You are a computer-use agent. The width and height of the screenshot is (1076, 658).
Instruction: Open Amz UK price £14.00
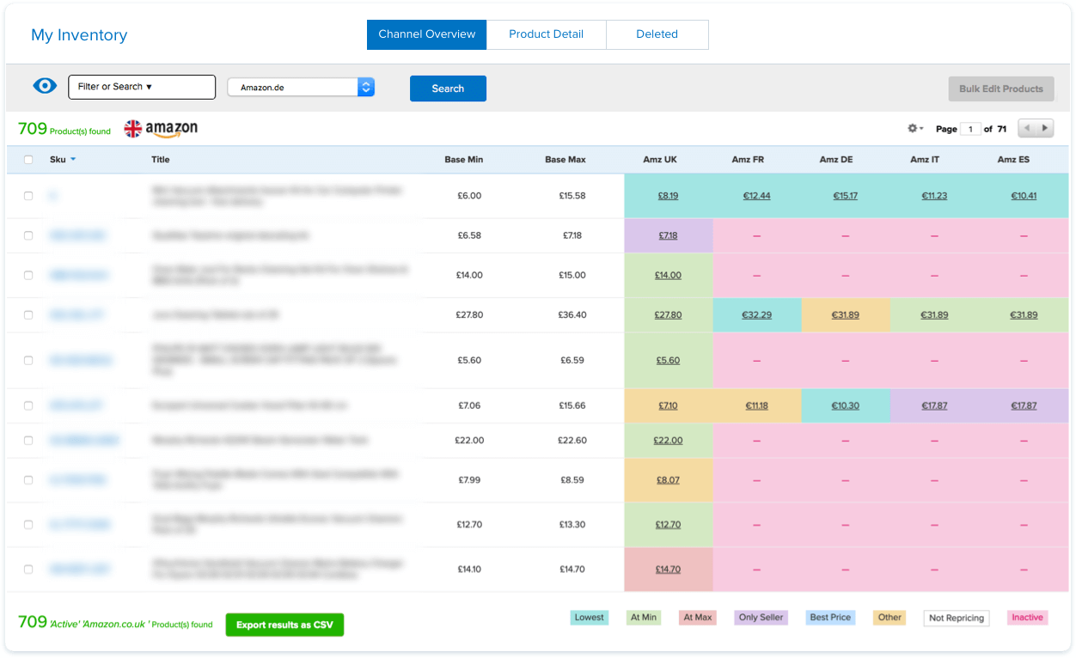(x=668, y=275)
